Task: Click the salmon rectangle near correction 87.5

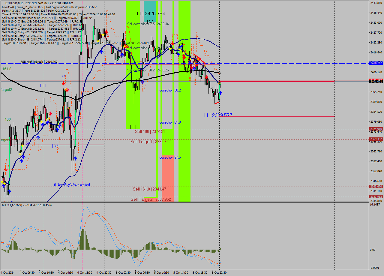Action: point(168,178)
